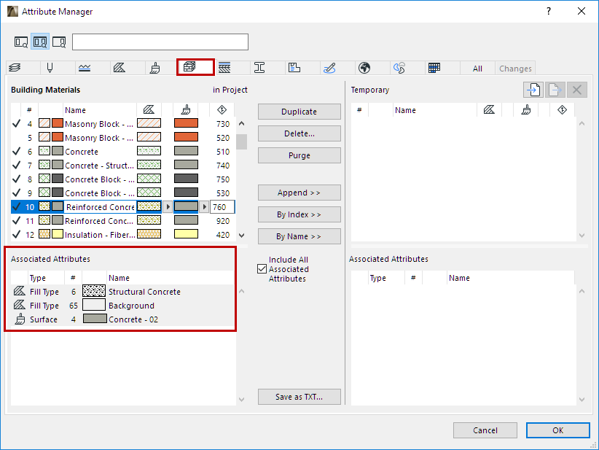Click the dark surface swatch in row 750
599x450 pixels.
[x=186, y=179]
